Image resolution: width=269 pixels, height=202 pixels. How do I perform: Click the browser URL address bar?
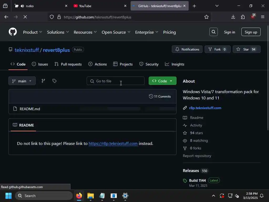[x=129, y=17]
